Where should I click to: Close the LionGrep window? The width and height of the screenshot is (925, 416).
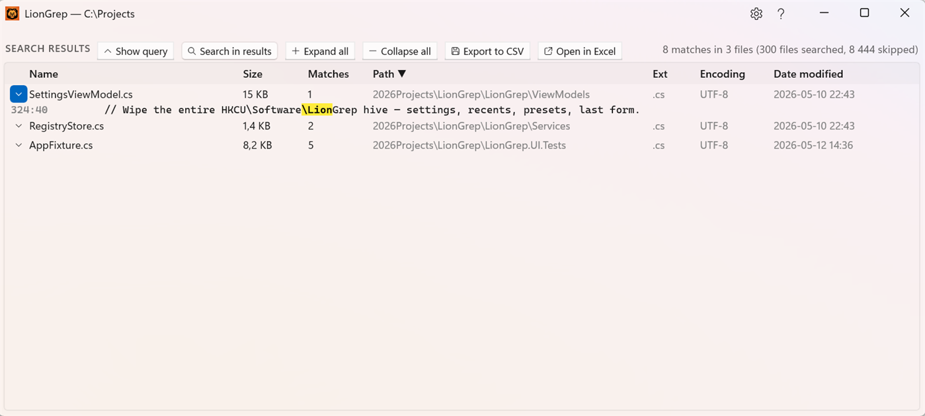pos(905,13)
